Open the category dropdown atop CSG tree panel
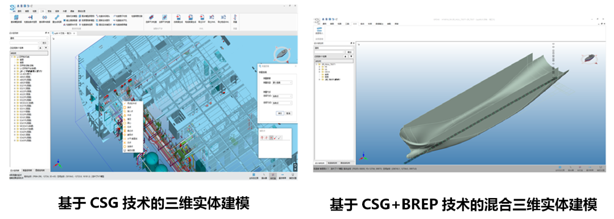The image size is (614, 219). (29, 39)
